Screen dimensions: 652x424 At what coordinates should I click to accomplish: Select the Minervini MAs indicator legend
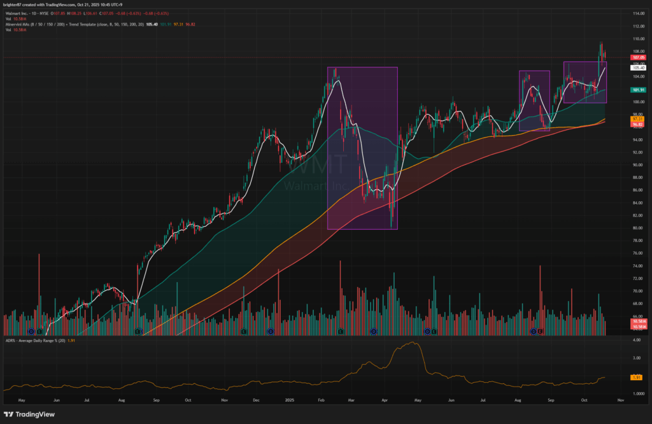pyautogui.click(x=64, y=24)
